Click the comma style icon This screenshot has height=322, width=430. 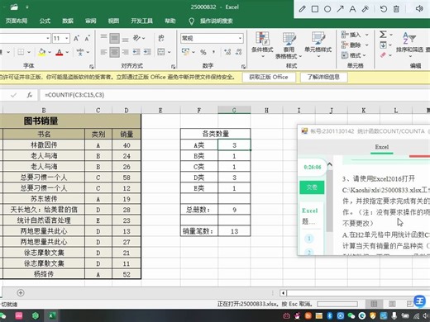[214, 52]
